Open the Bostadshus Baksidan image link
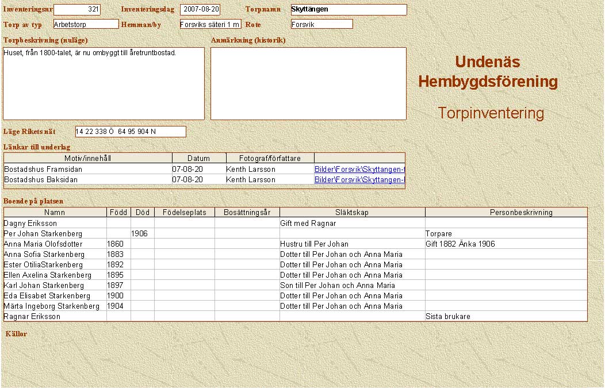Image resolution: width=605 pixels, height=388 pixels. pos(359,180)
